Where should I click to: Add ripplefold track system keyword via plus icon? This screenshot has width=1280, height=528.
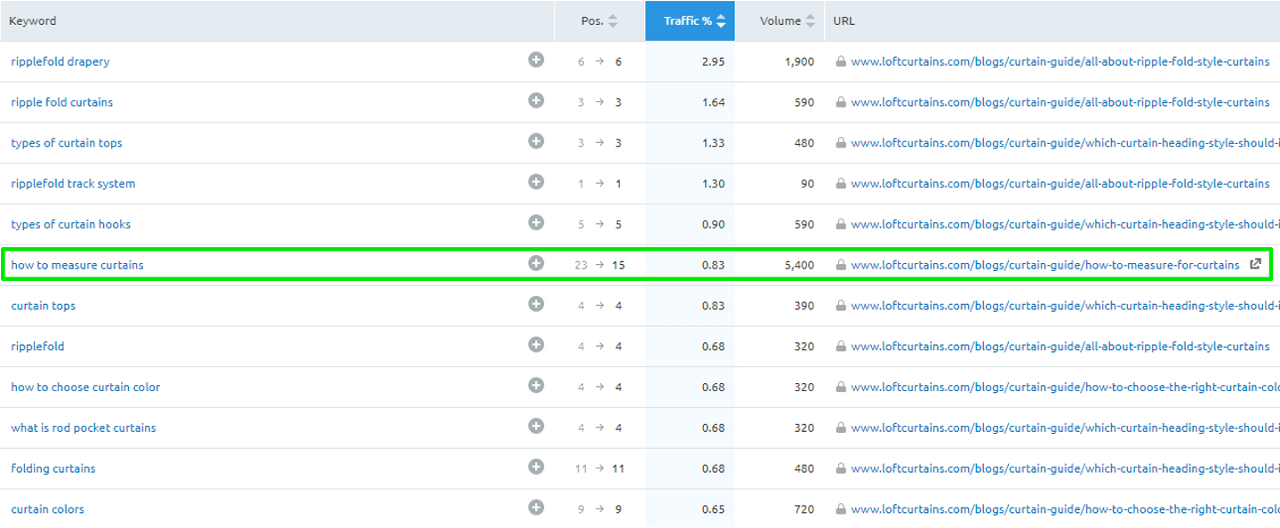tap(536, 181)
